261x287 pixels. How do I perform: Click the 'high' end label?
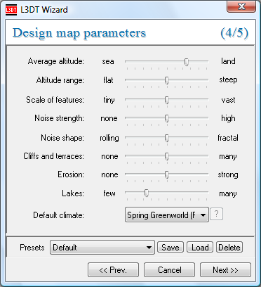coord(228,118)
